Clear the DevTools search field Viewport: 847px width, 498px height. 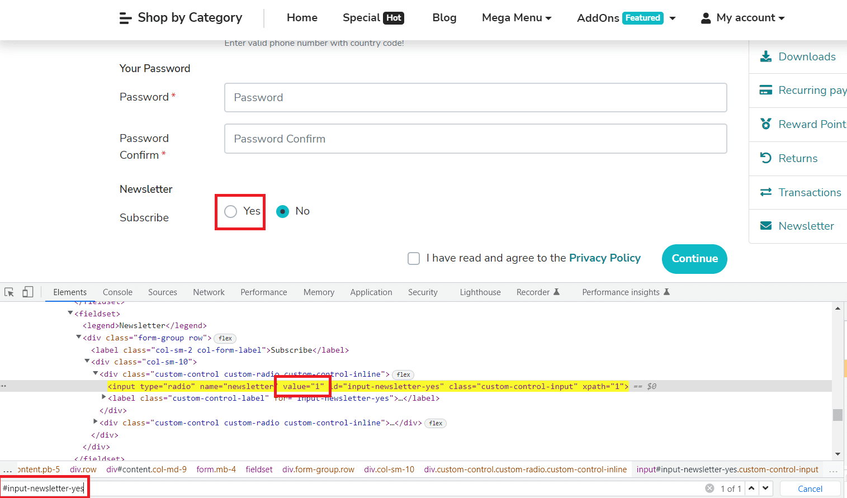coord(709,488)
